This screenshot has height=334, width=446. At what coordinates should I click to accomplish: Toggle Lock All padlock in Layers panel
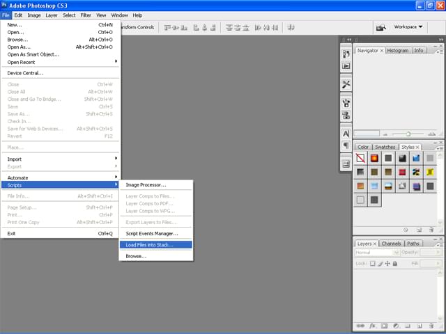click(x=395, y=264)
